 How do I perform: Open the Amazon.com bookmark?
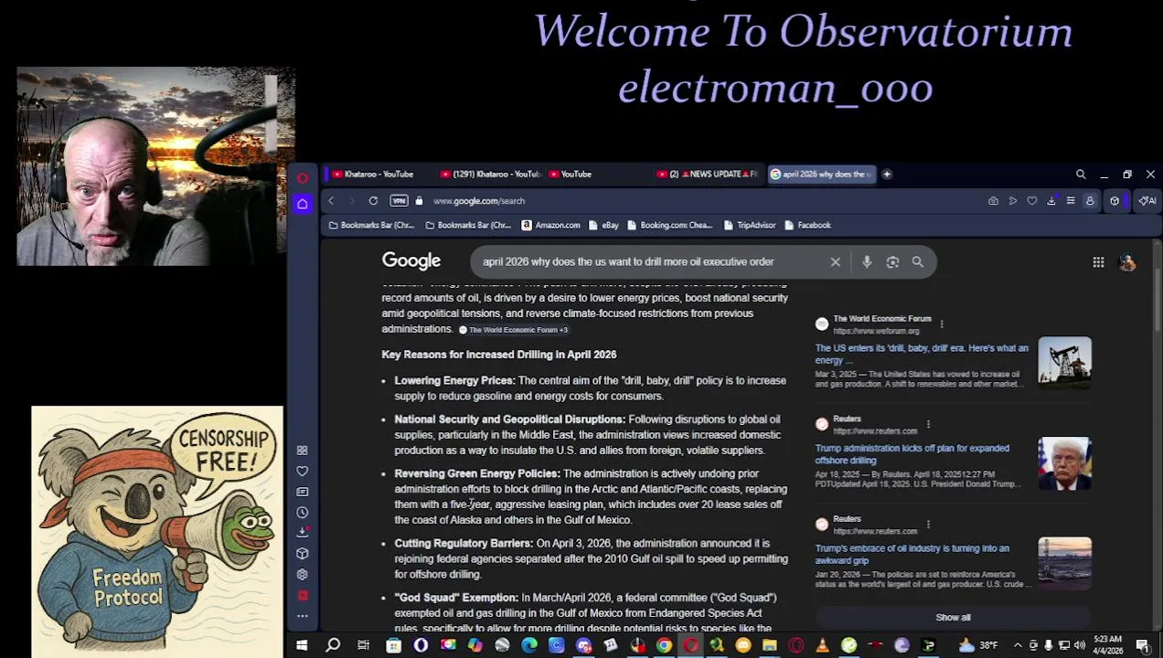tap(550, 225)
